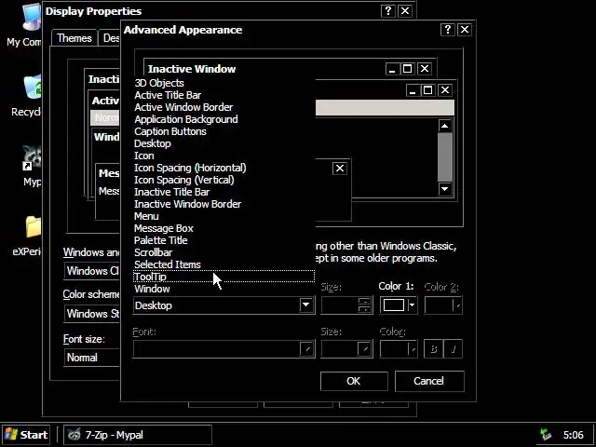
Task: Open the Color 1 swatch picker
Action: pos(394,305)
